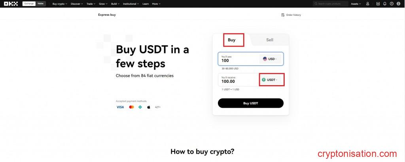Open the notifications bell

[x=385, y=4]
